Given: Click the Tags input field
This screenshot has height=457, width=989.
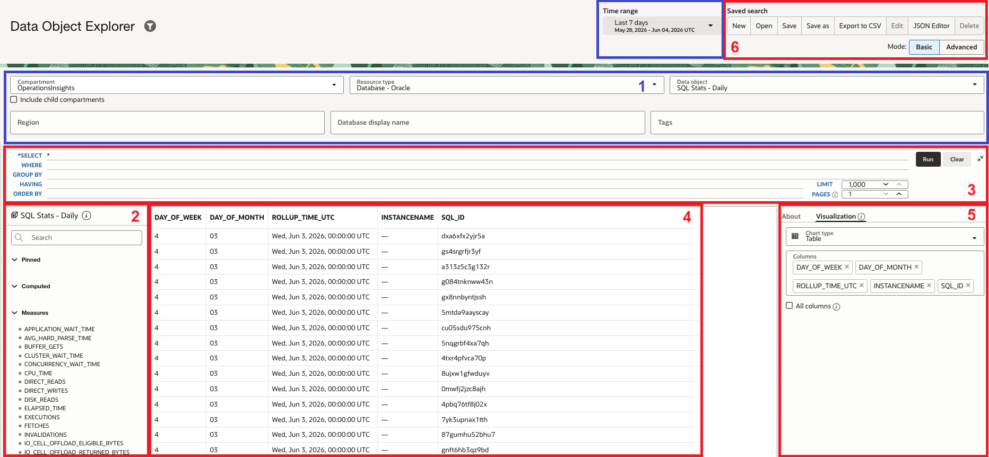Looking at the screenshot, I should 817,122.
